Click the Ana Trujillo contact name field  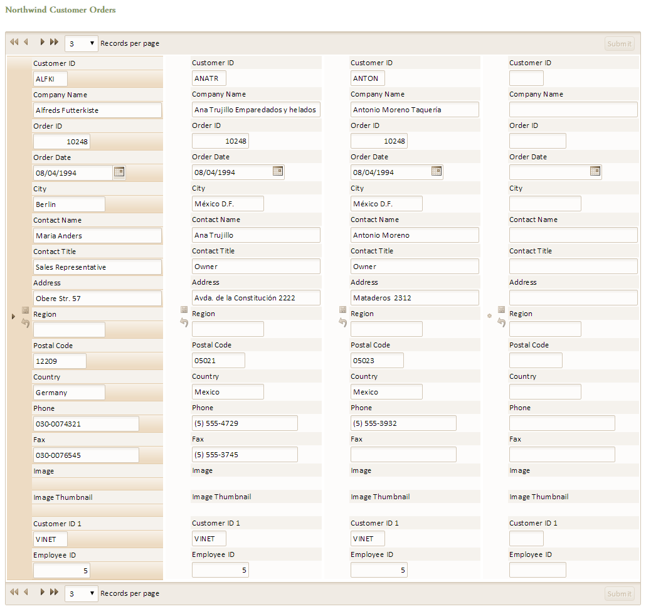(x=256, y=235)
